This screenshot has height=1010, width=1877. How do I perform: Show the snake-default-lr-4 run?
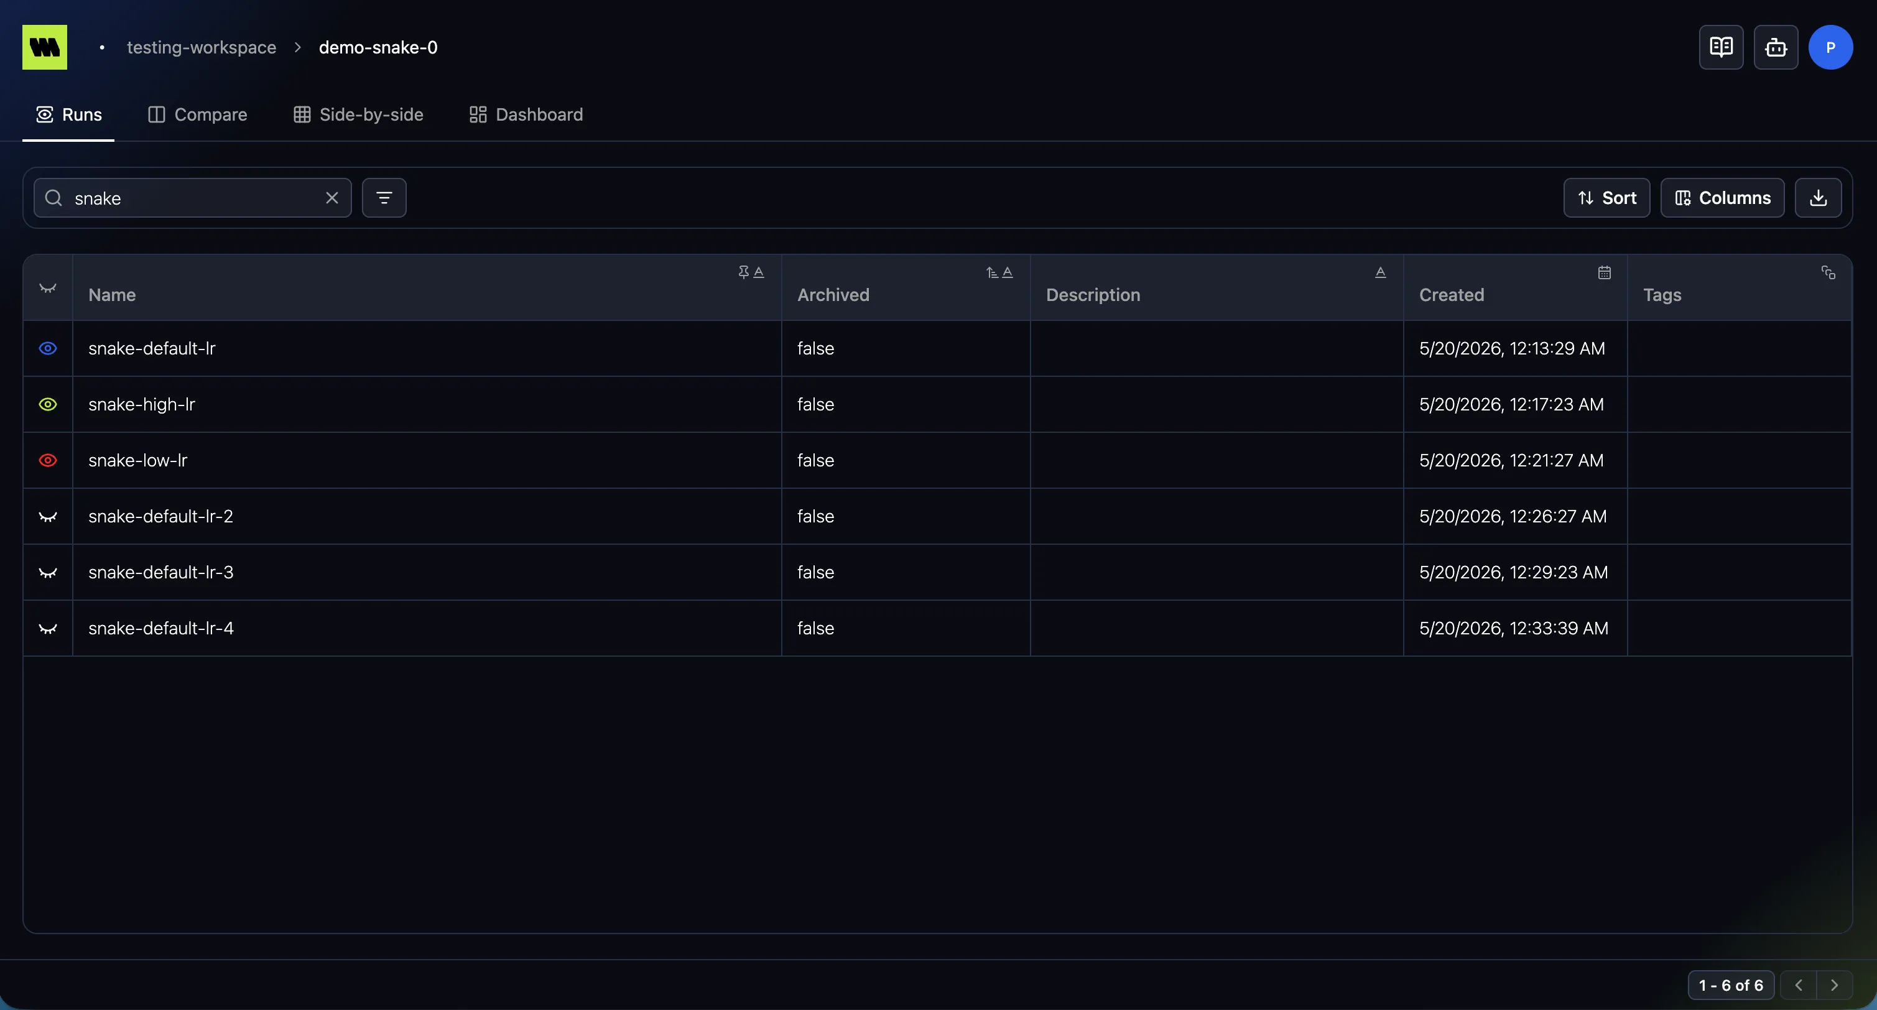[x=47, y=628]
